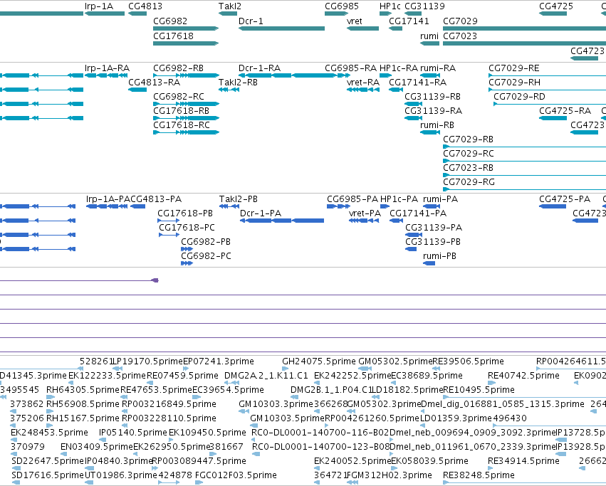The width and height of the screenshot is (606, 486).
Task: Click the teal CG6982 gene bar
Action: pyautogui.click(x=186, y=28)
